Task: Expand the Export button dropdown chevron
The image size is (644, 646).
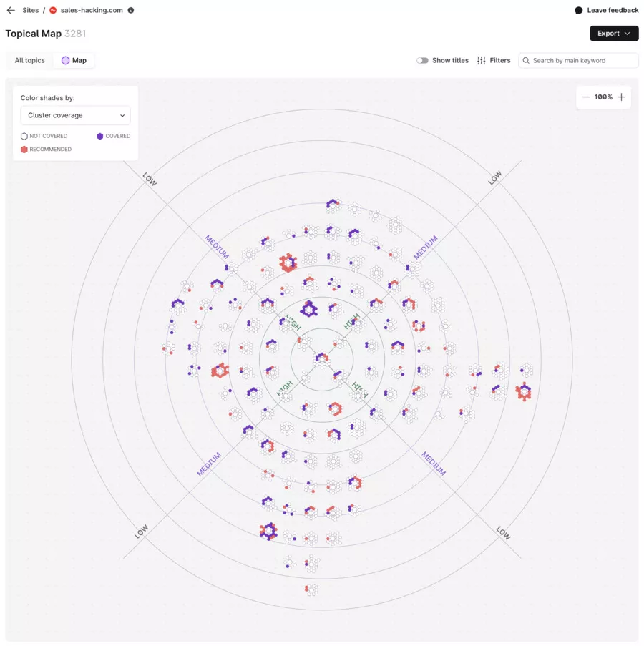Action: coord(626,33)
